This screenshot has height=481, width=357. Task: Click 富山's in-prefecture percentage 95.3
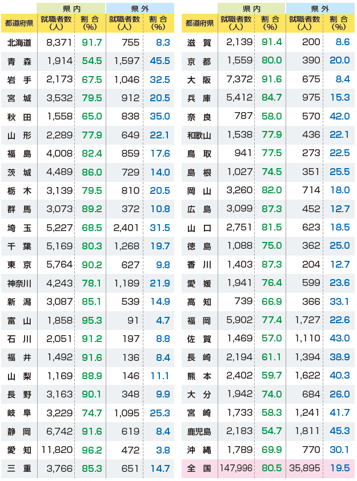point(92,320)
